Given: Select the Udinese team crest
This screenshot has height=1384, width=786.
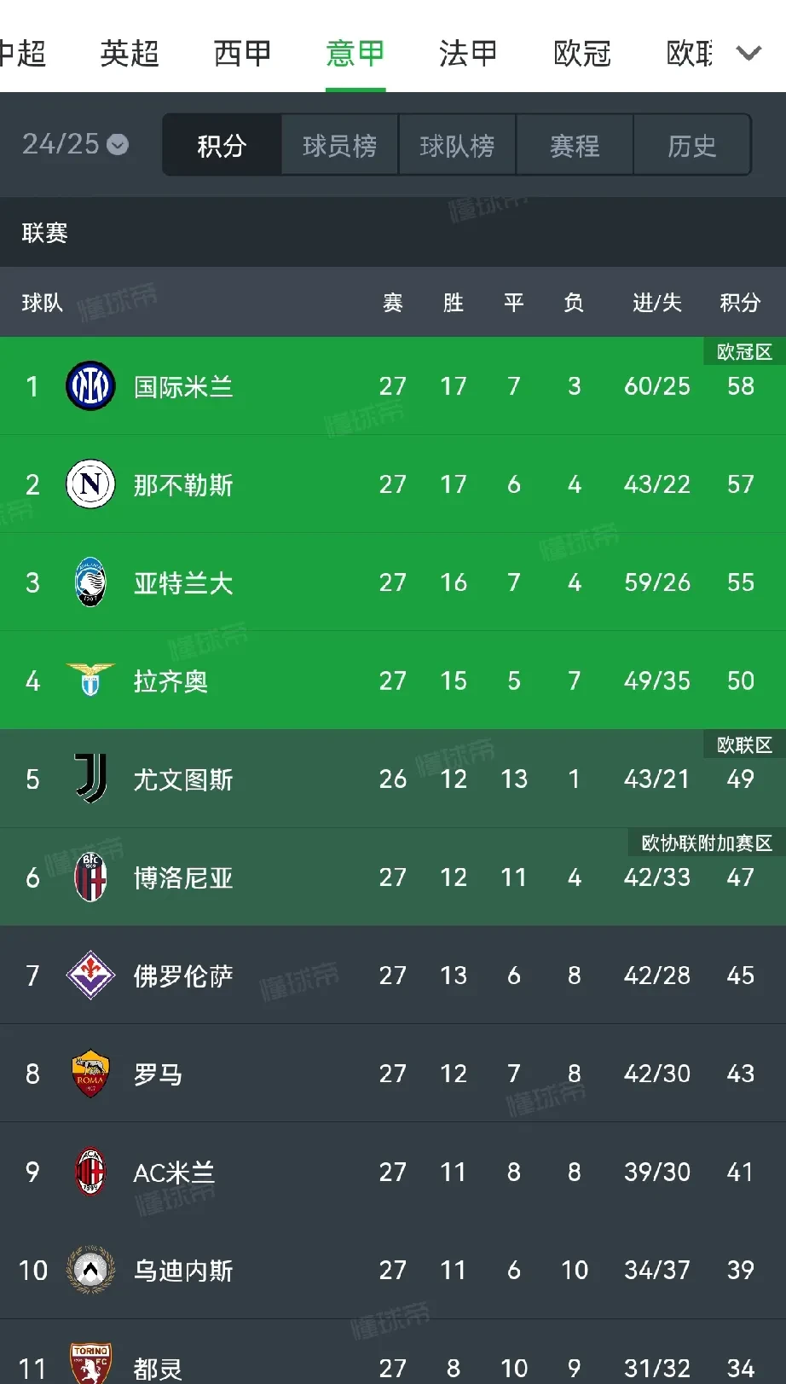Looking at the screenshot, I should point(90,1270).
